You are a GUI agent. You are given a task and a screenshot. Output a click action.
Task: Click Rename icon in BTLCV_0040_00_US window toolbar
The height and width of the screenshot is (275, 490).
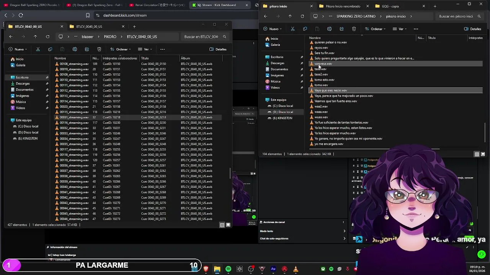(75, 49)
